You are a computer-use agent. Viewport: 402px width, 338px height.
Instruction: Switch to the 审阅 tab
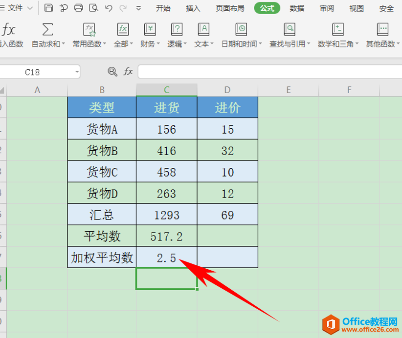pos(327,8)
